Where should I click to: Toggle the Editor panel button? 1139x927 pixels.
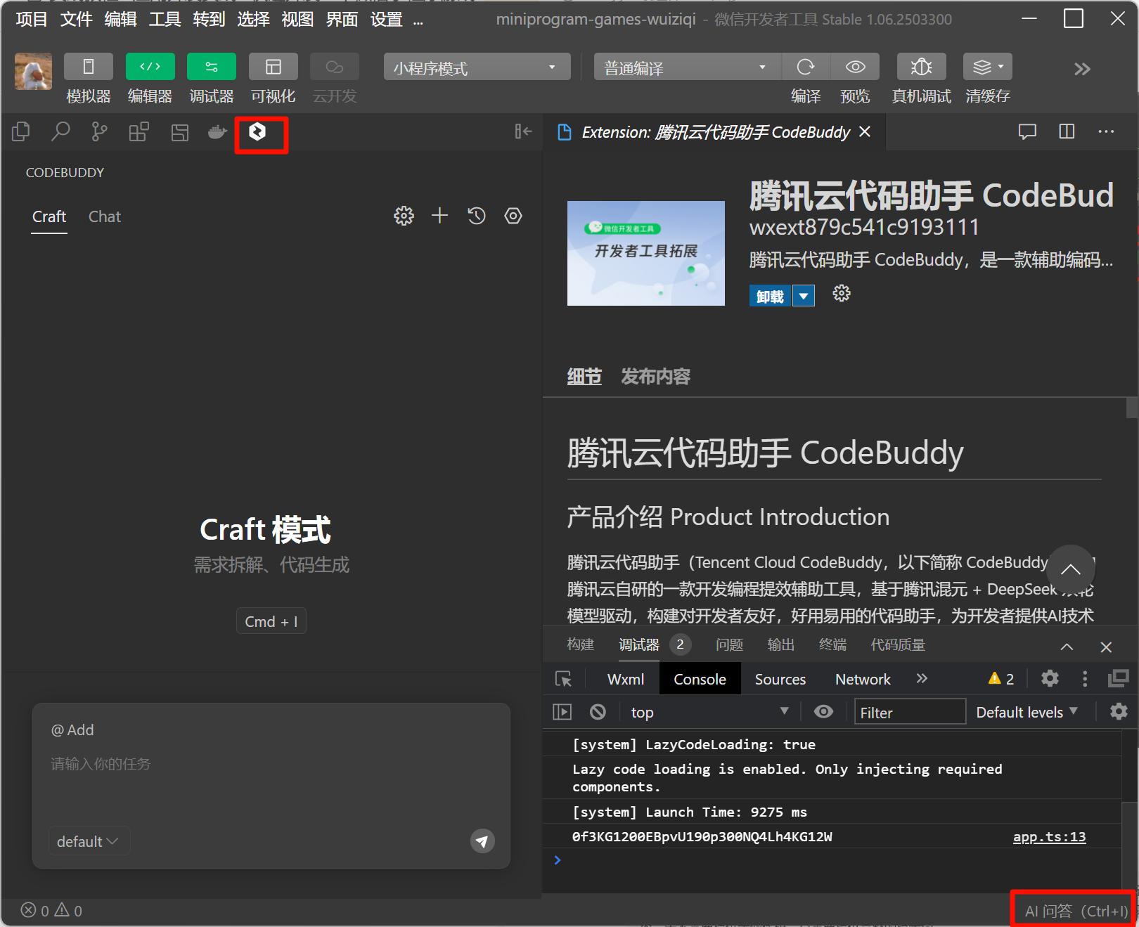coord(150,67)
